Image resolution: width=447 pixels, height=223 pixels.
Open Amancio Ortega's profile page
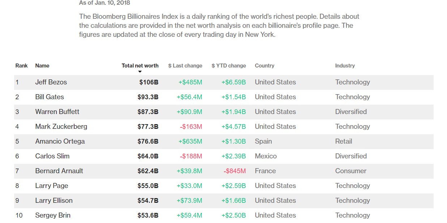pos(60,141)
